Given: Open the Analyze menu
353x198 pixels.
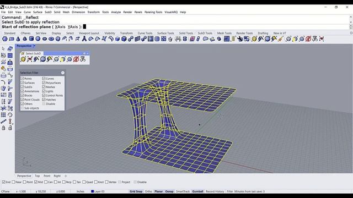Looking at the screenshot, I should pos(116,12).
